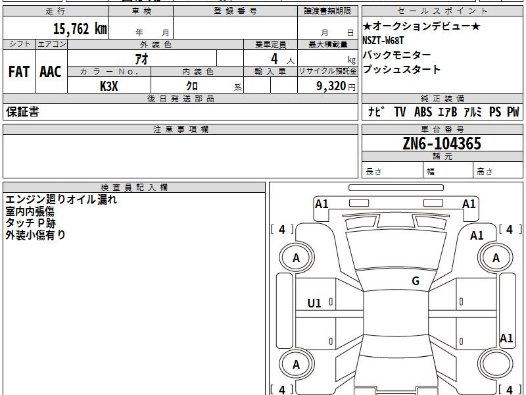Select the 室内内張傷 inspector note

point(30,211)
